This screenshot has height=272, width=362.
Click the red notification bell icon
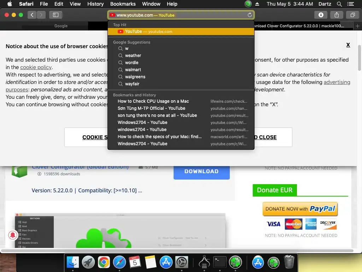pyautogui.click(x=13, y=235)
